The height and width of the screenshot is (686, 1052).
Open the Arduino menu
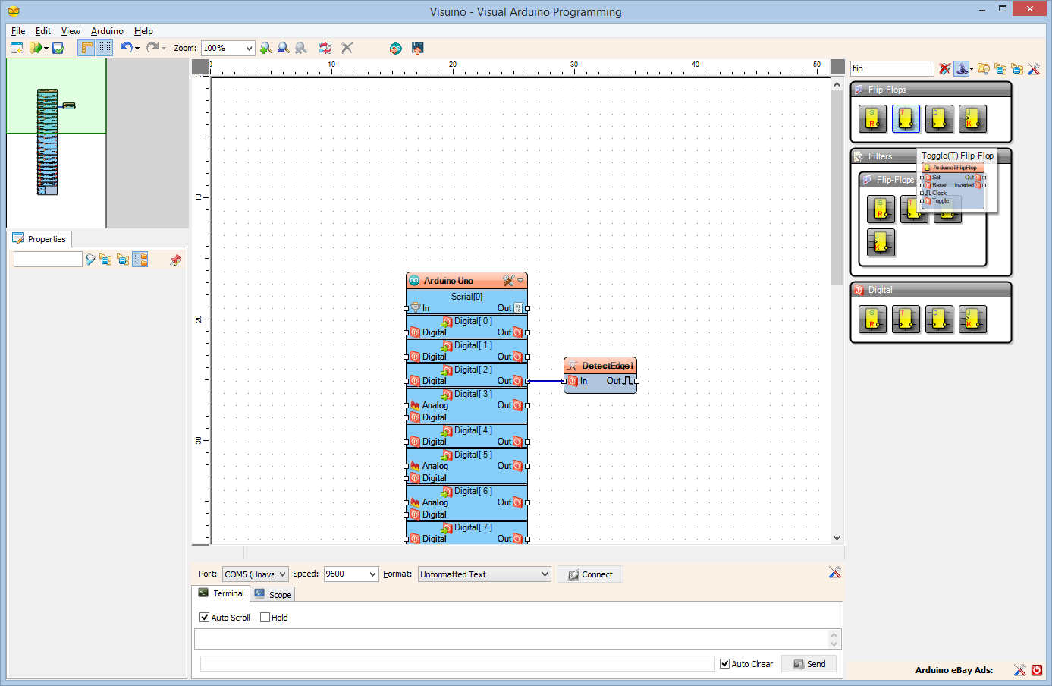tap(107, 31)
